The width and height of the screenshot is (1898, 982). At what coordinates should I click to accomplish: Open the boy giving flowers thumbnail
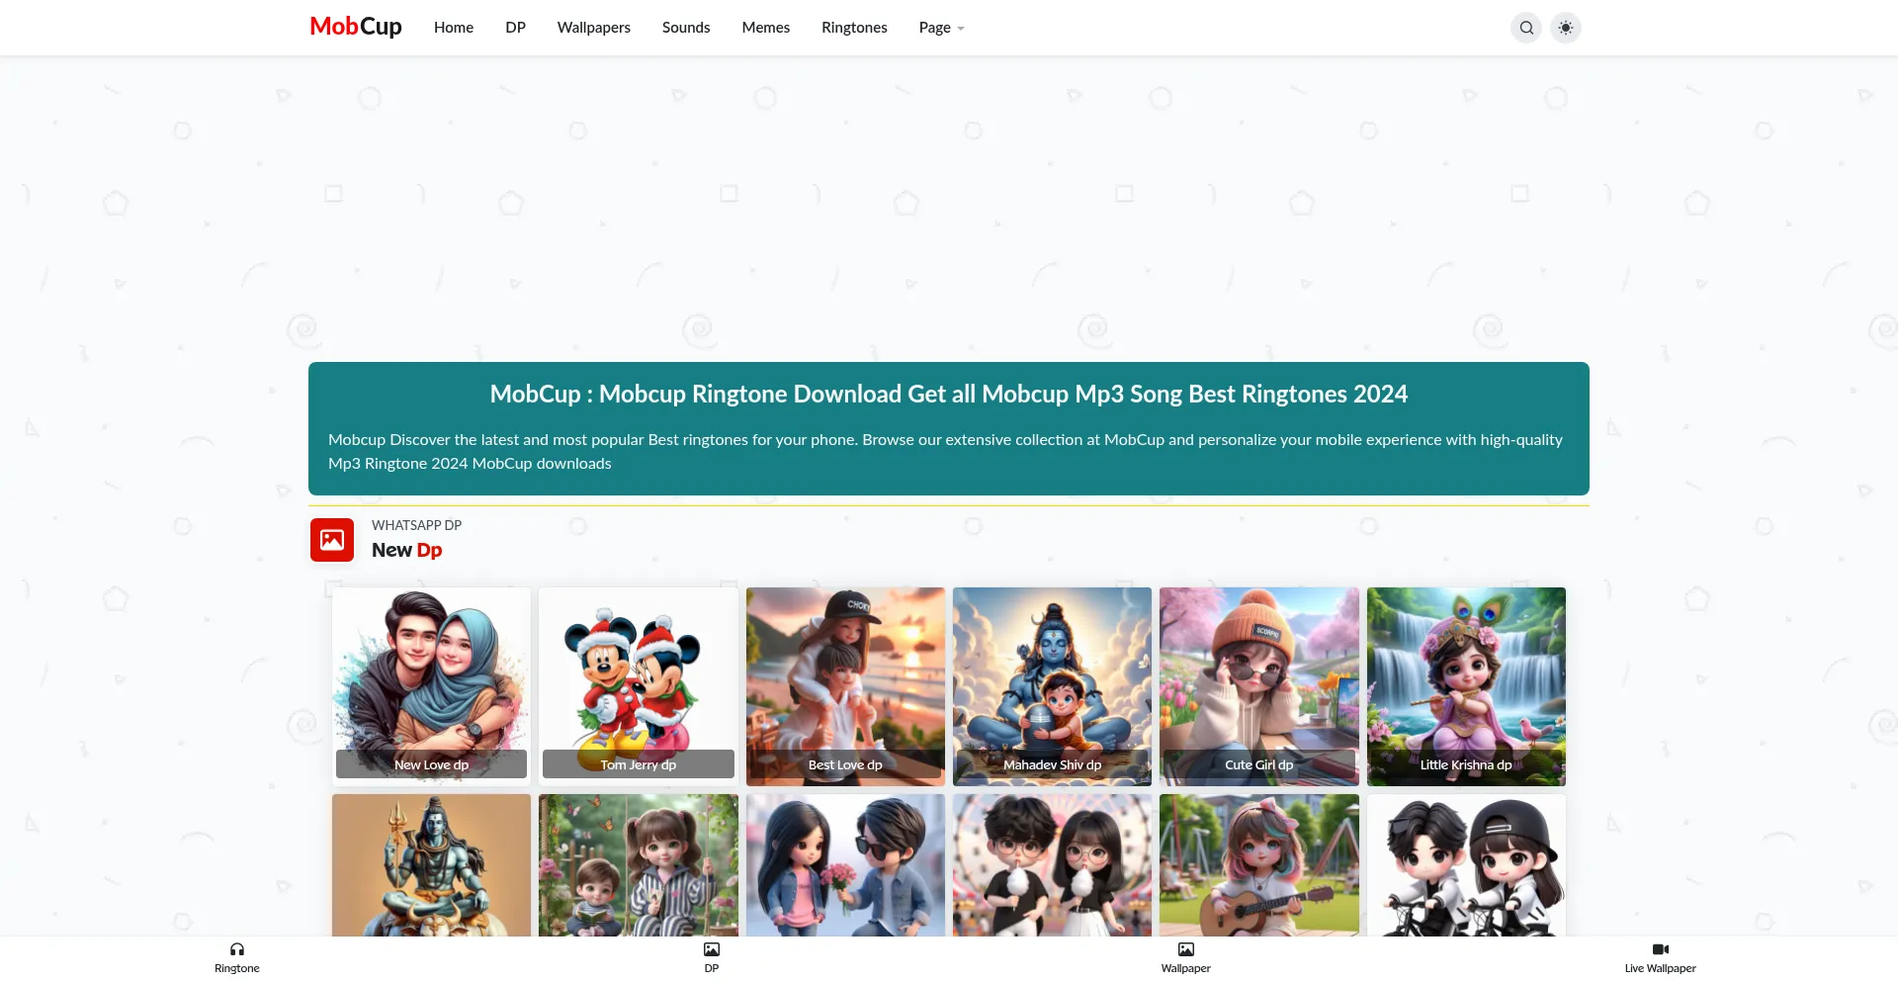845,865
